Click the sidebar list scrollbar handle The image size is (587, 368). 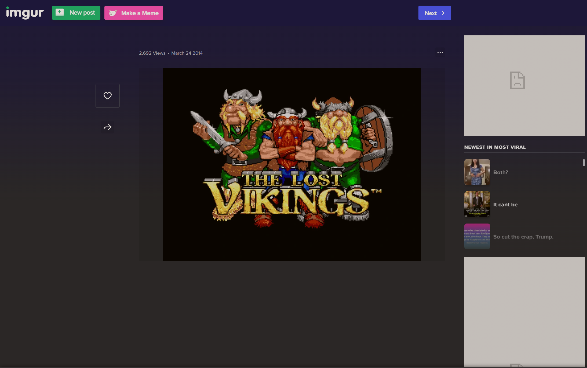click(x=584, y=163)
